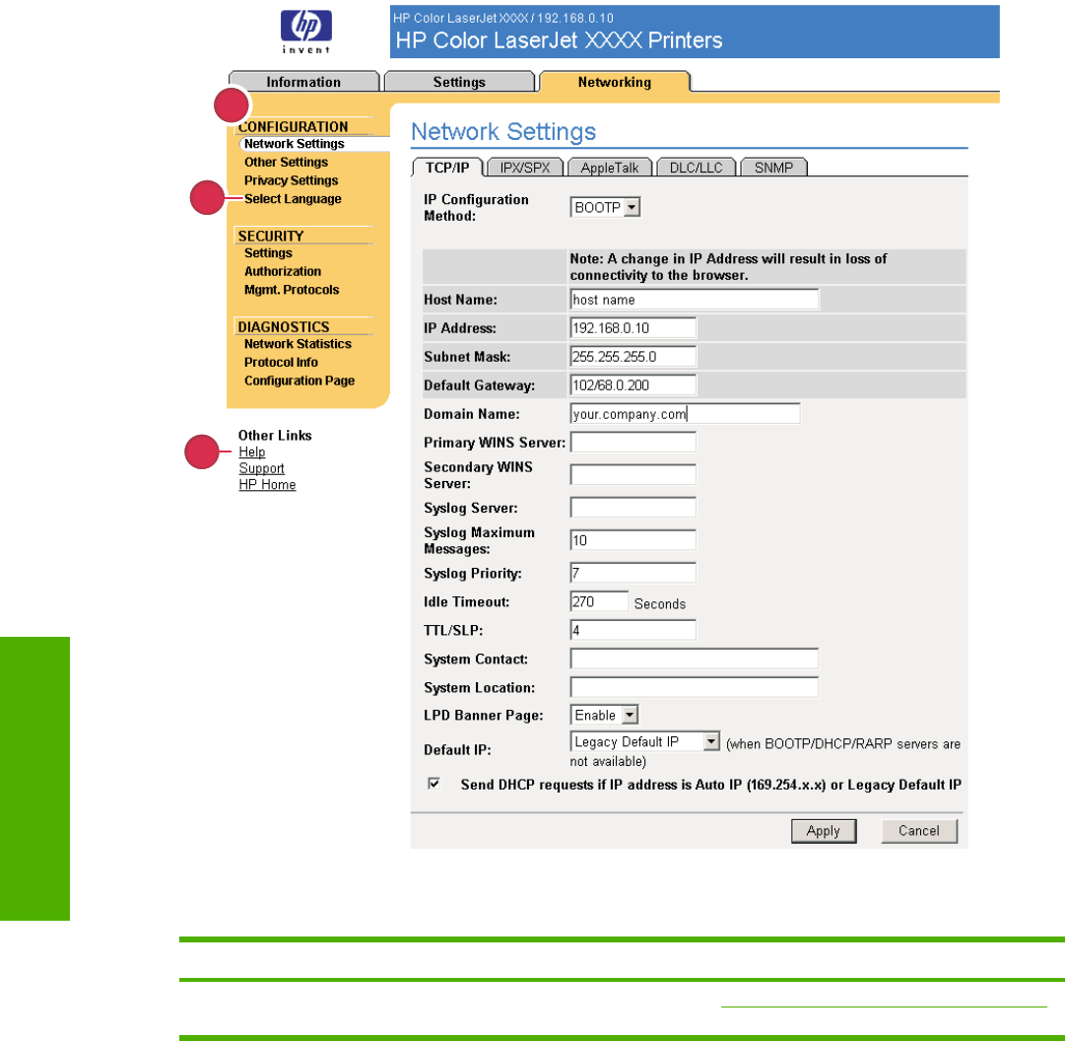1066x1041 pixels.
Task: Switch to the IPX/SPX sub-tab
Action: click(525, 168)
